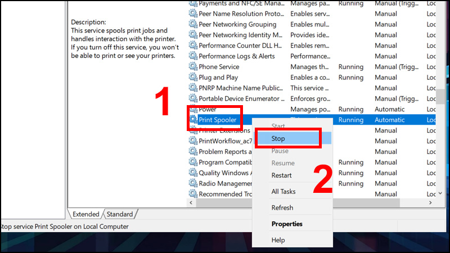Select the Power service row
The width and height of the screenshot is (450, 253).
(x=207, y=109)
